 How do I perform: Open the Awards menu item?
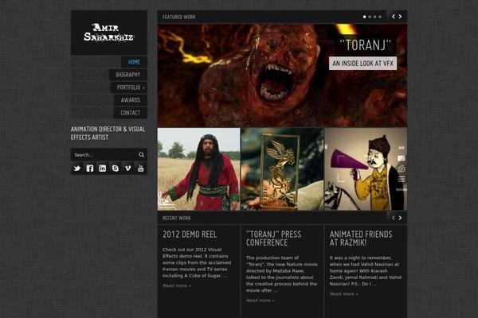(131, 100)
